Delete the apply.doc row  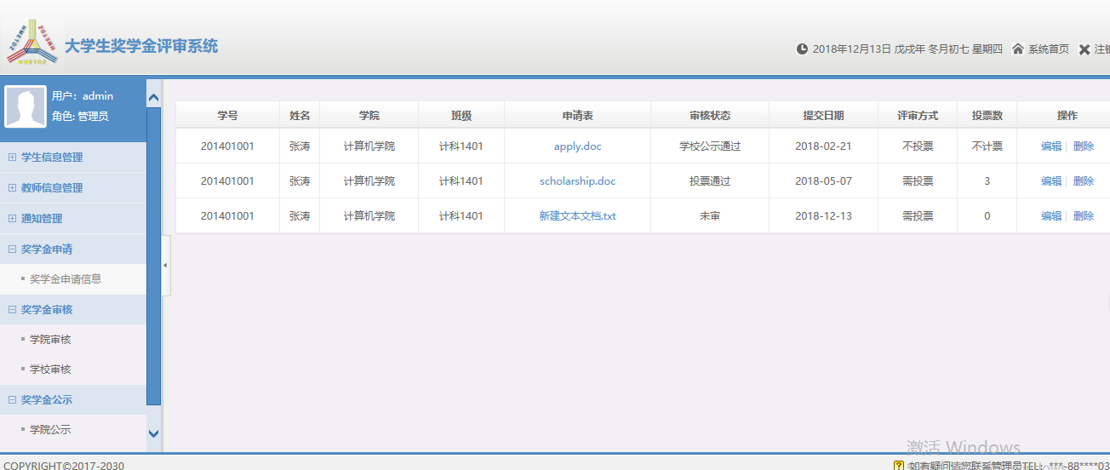tap(1084, 146)
